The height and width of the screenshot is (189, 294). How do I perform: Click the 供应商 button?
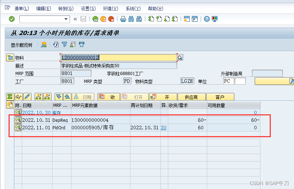tap(191, 97)
